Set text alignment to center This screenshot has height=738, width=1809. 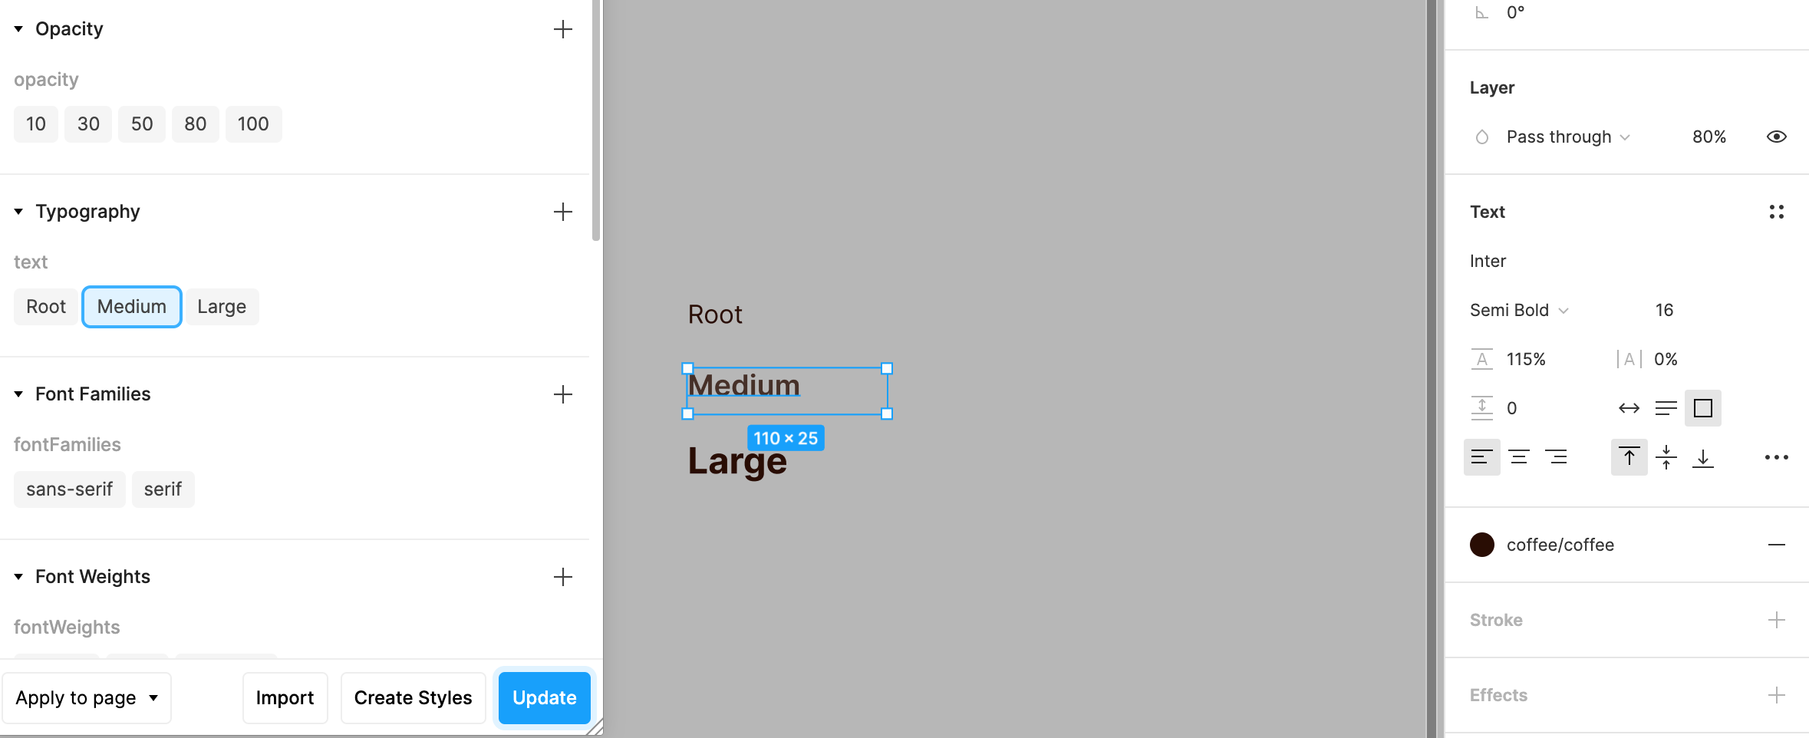pyautogui.click(x=1519, y=456)
